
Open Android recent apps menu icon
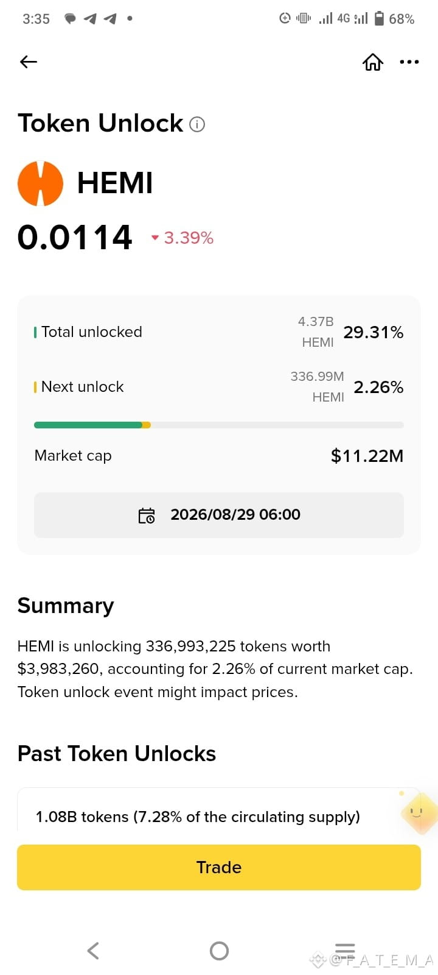point(345,951)
